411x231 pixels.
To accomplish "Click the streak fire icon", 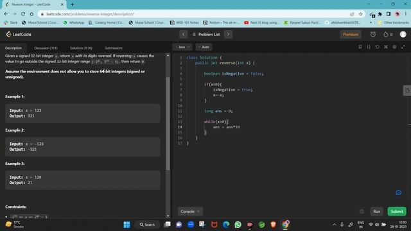I will (385, 34).
